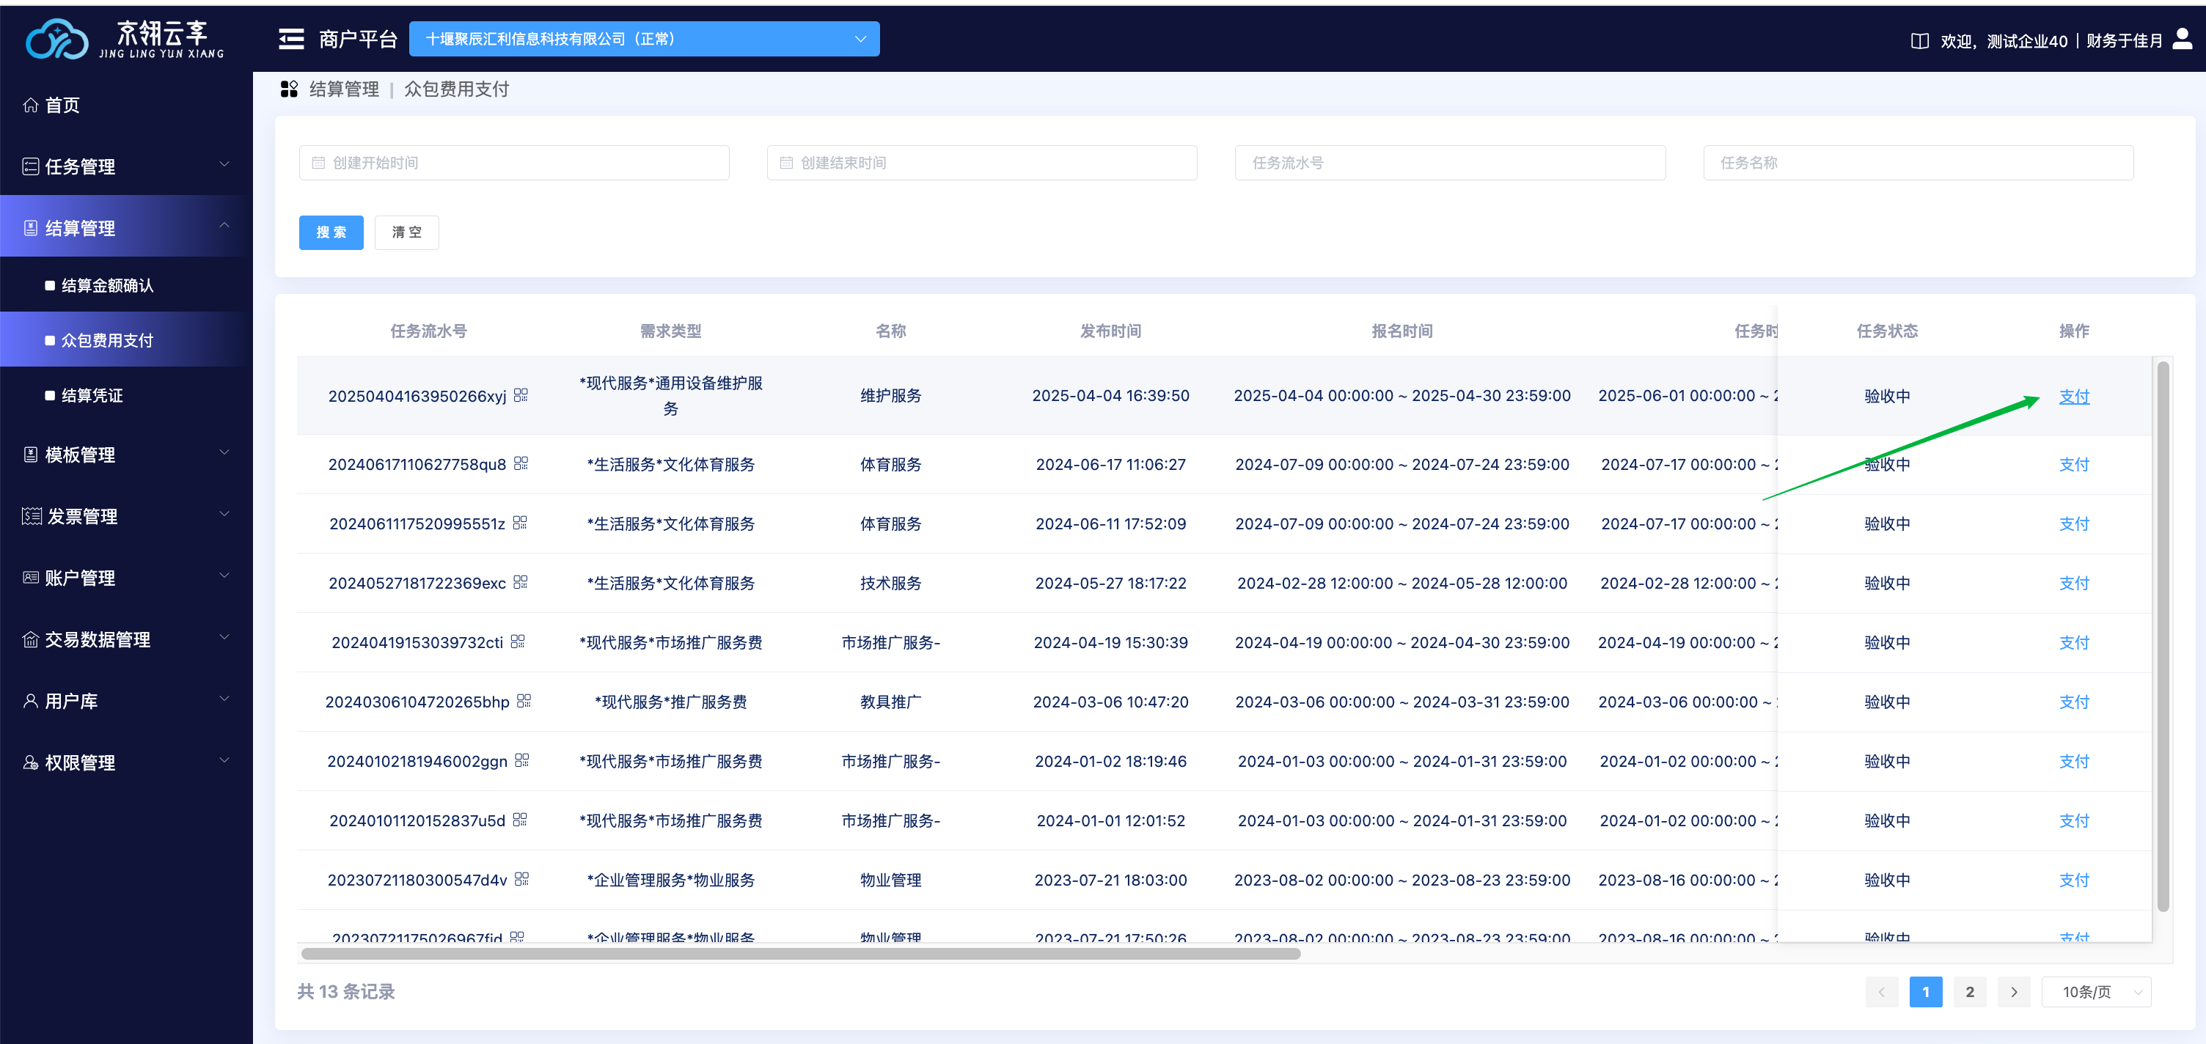The width and height of the screenshot is (2206, 1044).
Task: Click the blue 搜索 button
Action: (331, 232)
